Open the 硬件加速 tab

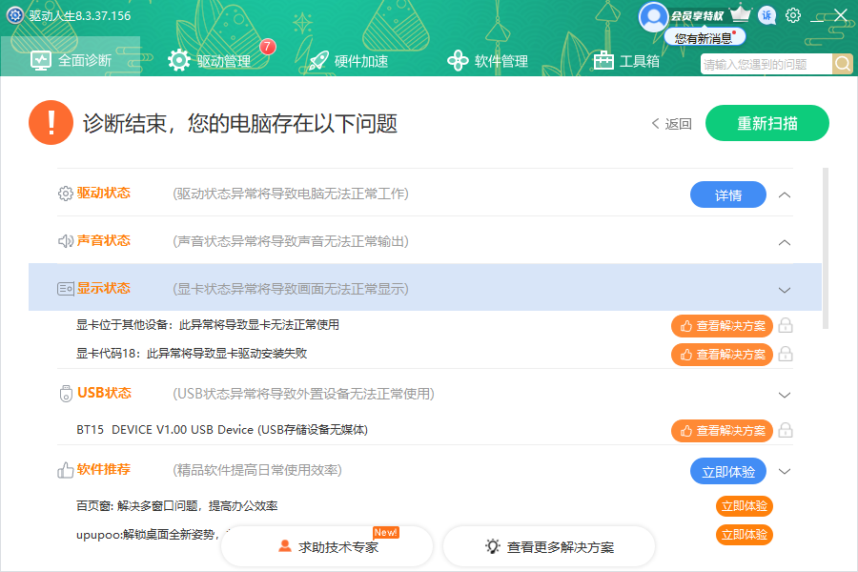point(349,61)
